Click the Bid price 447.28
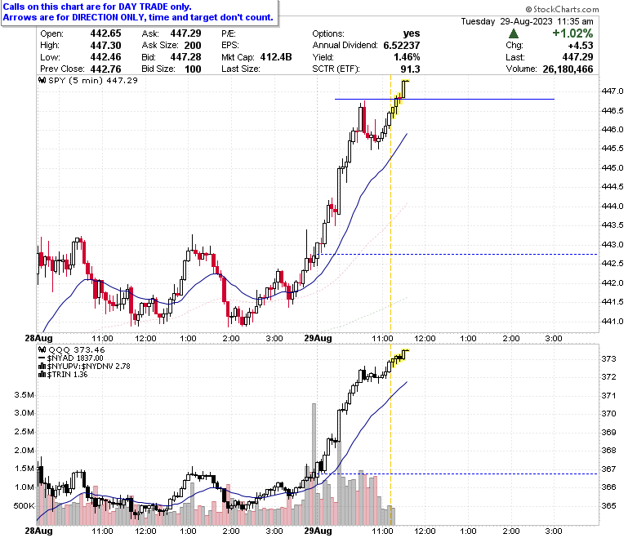The width and height of the screenshot is (637, 538). pyautogui.click(x=185, y=57)
